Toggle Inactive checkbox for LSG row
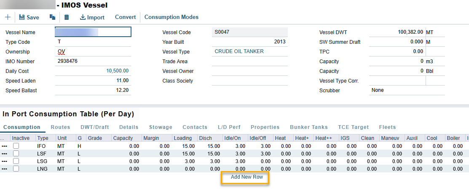The height and width of the screenshot is (193, 469). pos(16,161)
